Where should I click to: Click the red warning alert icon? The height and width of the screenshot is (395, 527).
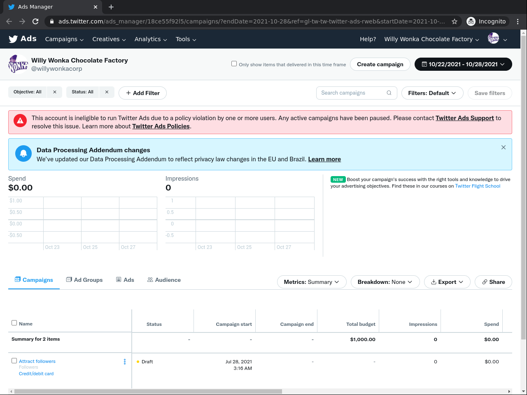(20, 121)
